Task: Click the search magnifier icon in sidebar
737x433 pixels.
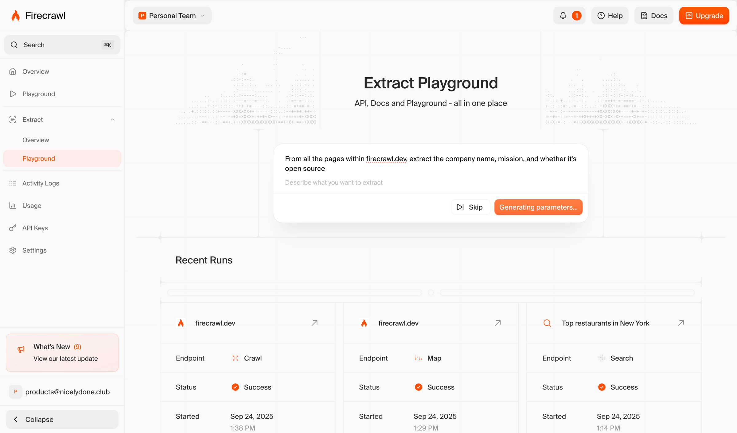Action: pos(14,45)
